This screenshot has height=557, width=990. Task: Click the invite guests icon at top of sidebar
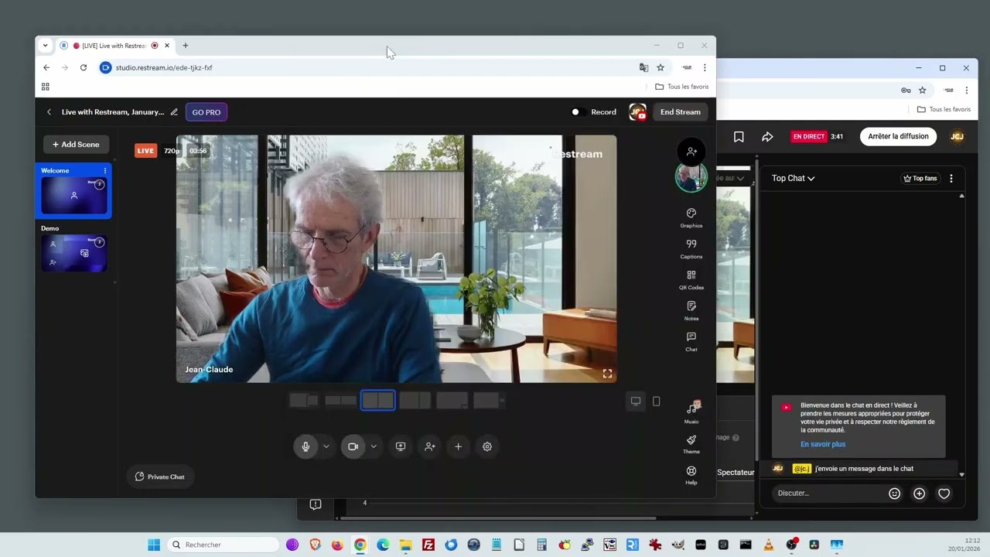[691, 152]
